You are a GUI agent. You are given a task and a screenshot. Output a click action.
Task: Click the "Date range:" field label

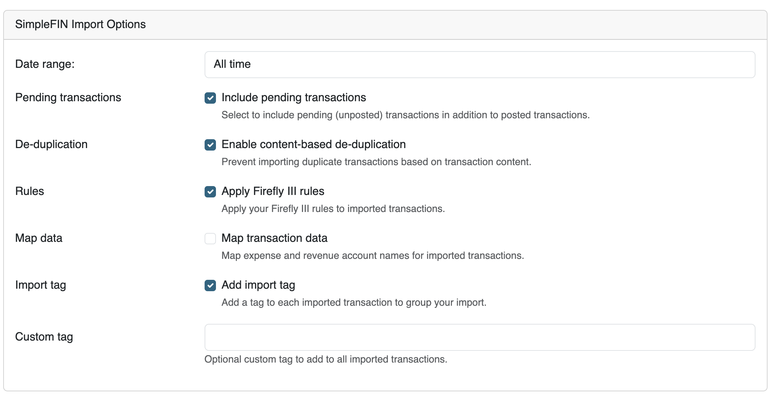pos(45,64)
